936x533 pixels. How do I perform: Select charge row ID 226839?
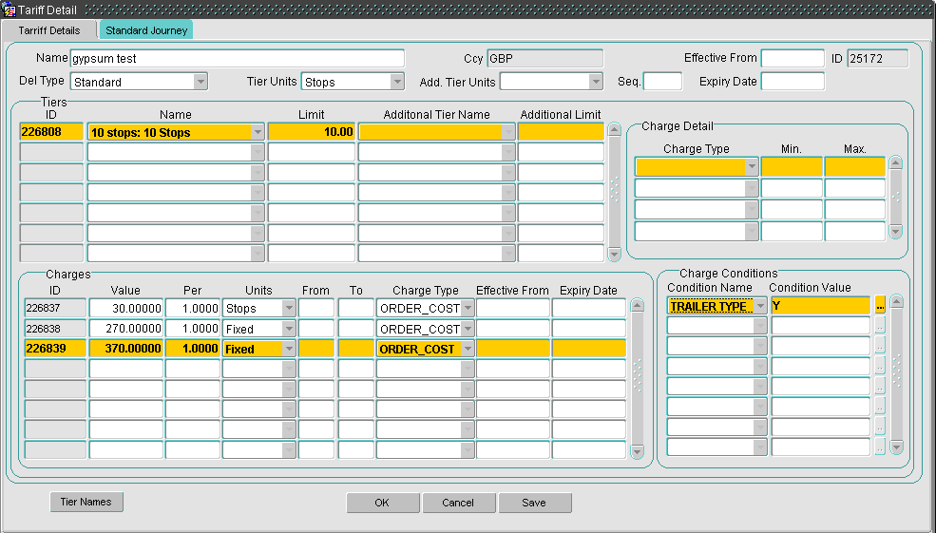tap(55, 349)
